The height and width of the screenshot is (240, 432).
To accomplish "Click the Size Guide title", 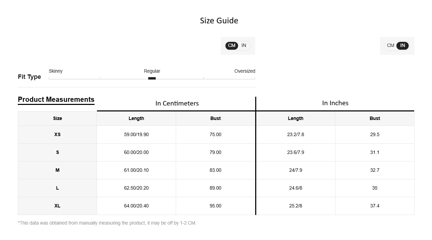I will pyautogui.click(x=219, y=21).
